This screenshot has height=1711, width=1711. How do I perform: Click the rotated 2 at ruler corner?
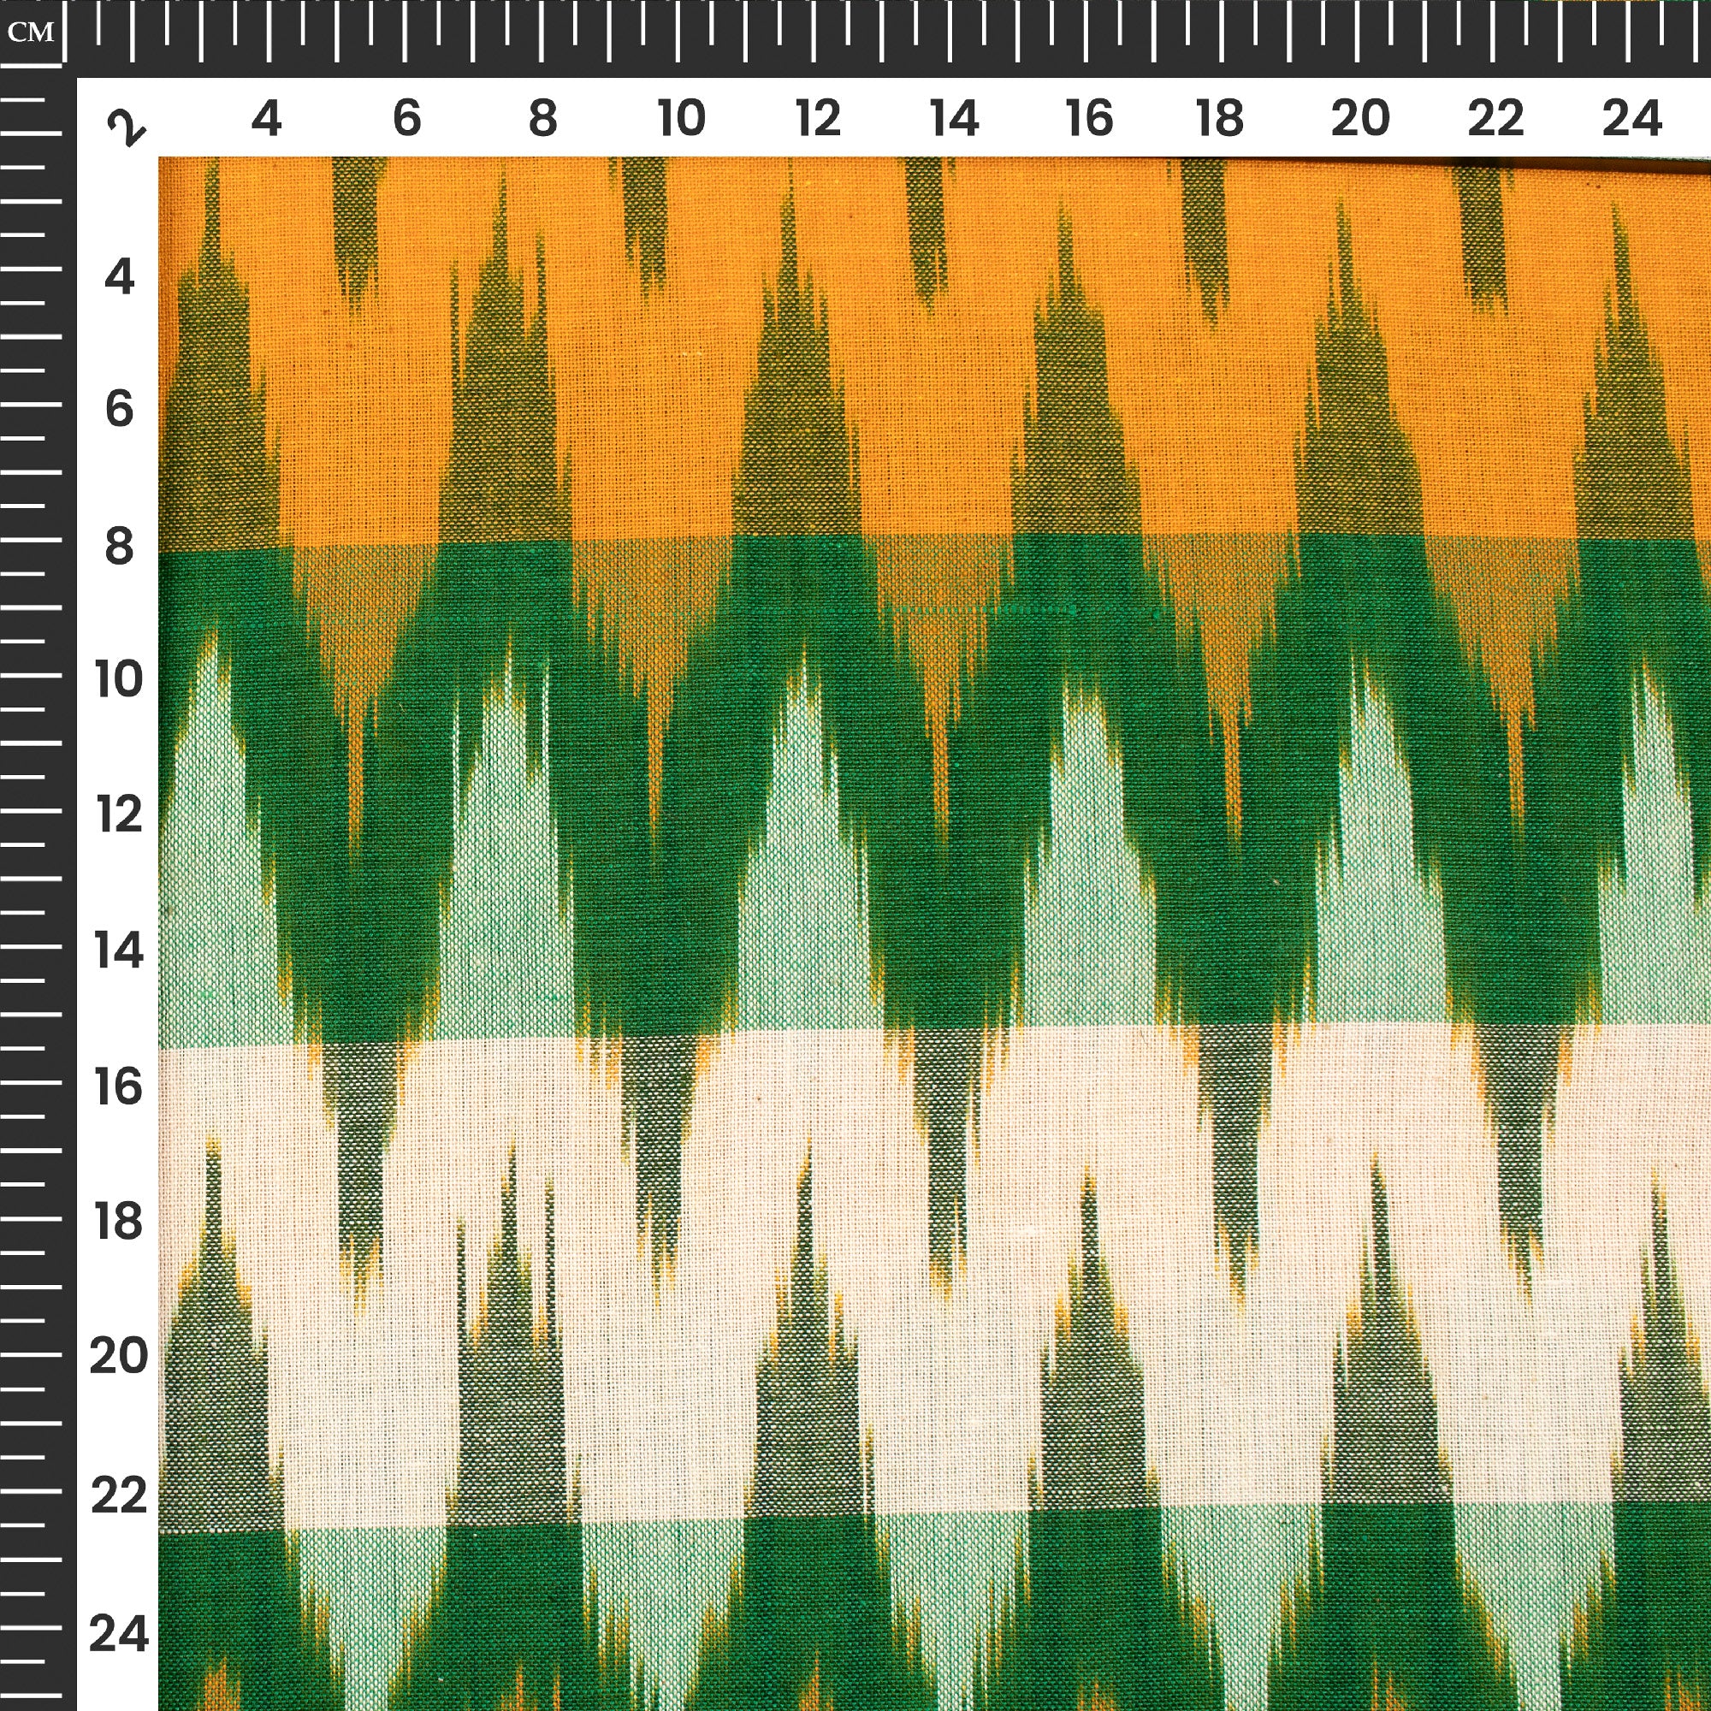click(x=127, y=127)
